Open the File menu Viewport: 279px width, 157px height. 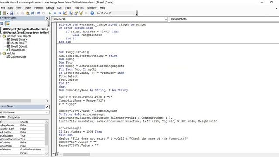coord(3,8)
